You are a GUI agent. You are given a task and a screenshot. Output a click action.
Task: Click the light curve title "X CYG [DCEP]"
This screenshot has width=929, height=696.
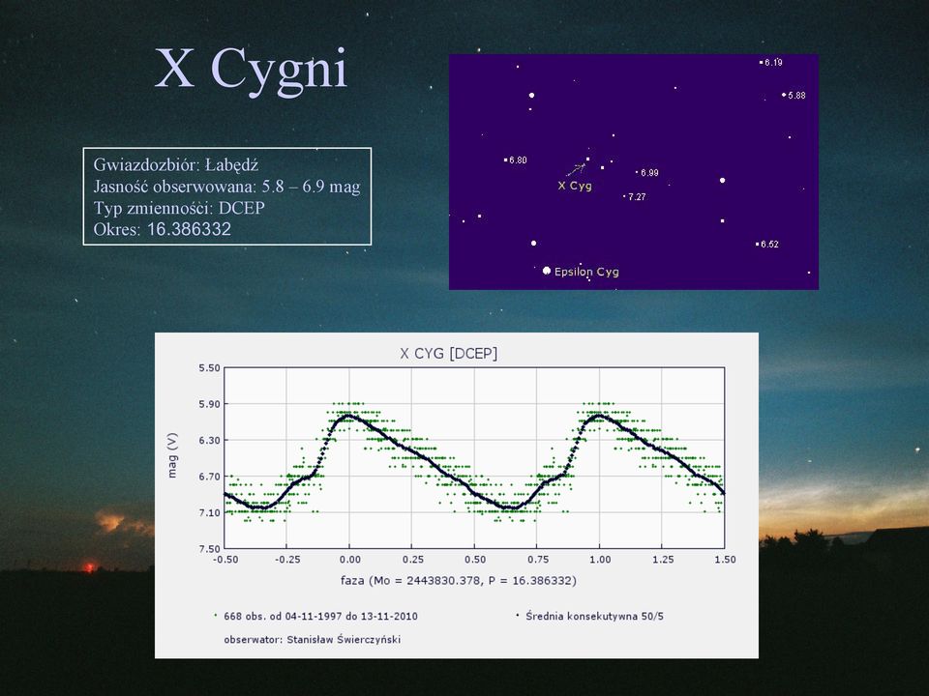pyautogui.click(x=448, y=354)
